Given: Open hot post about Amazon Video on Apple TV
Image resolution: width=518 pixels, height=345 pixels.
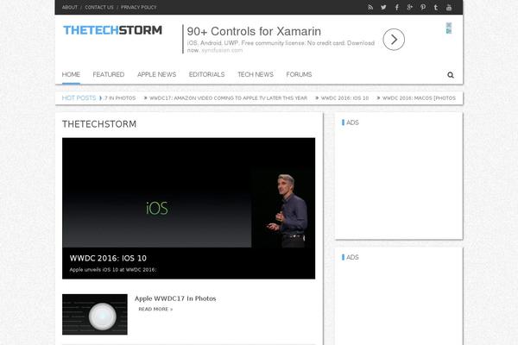Looking at the screenshot, I should click(x=228, y=98).
